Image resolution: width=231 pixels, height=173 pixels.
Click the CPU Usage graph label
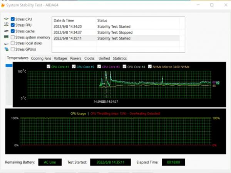(x=78, y=114)
